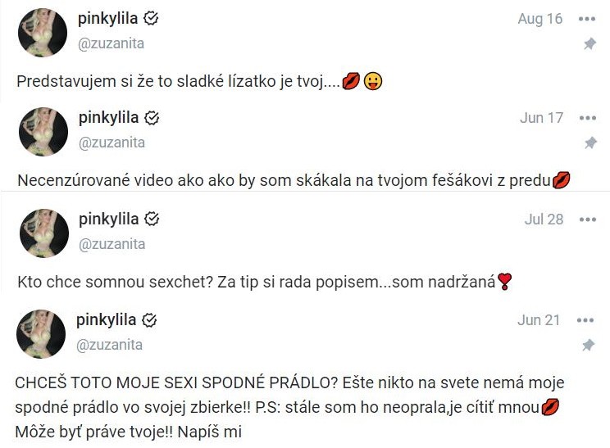Viewport: 610px width, 448px height.
Task: Open the Jun 21 date link
Action: (539, 320)
